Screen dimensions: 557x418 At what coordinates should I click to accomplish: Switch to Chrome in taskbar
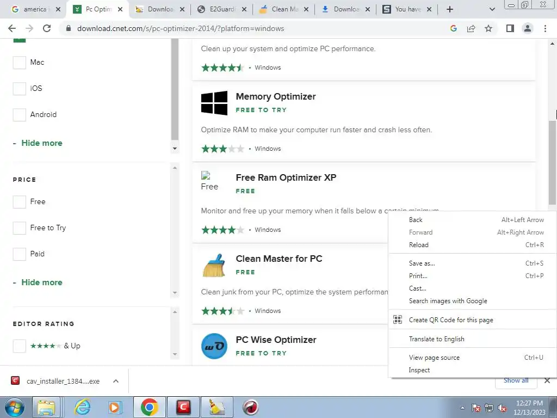(149, 408)
